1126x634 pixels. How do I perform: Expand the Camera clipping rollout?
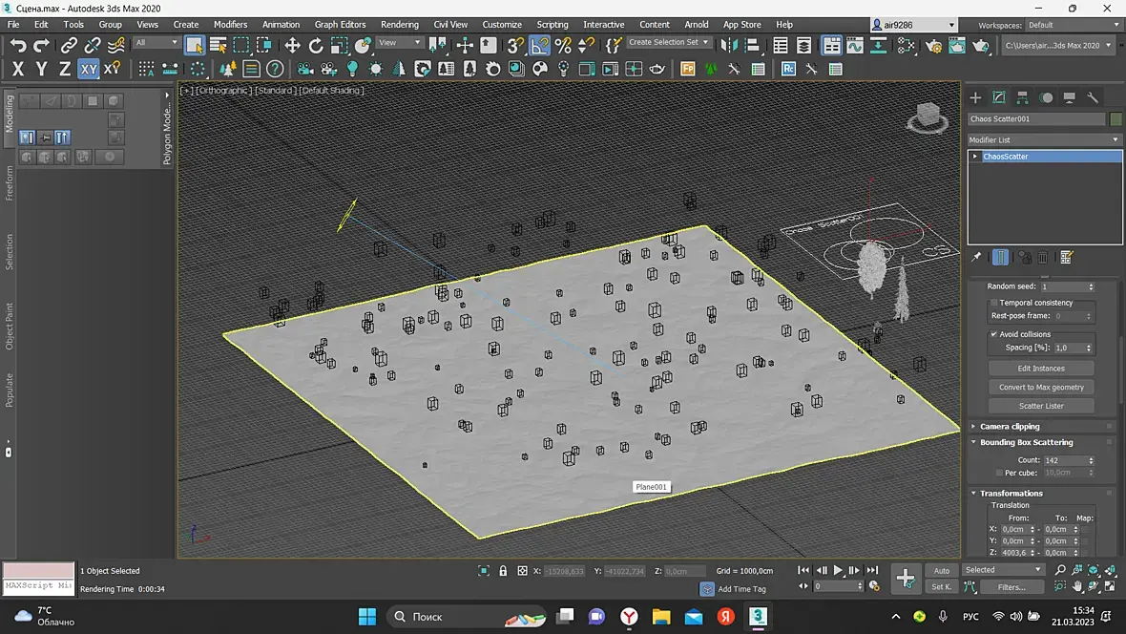[1010, 427]
